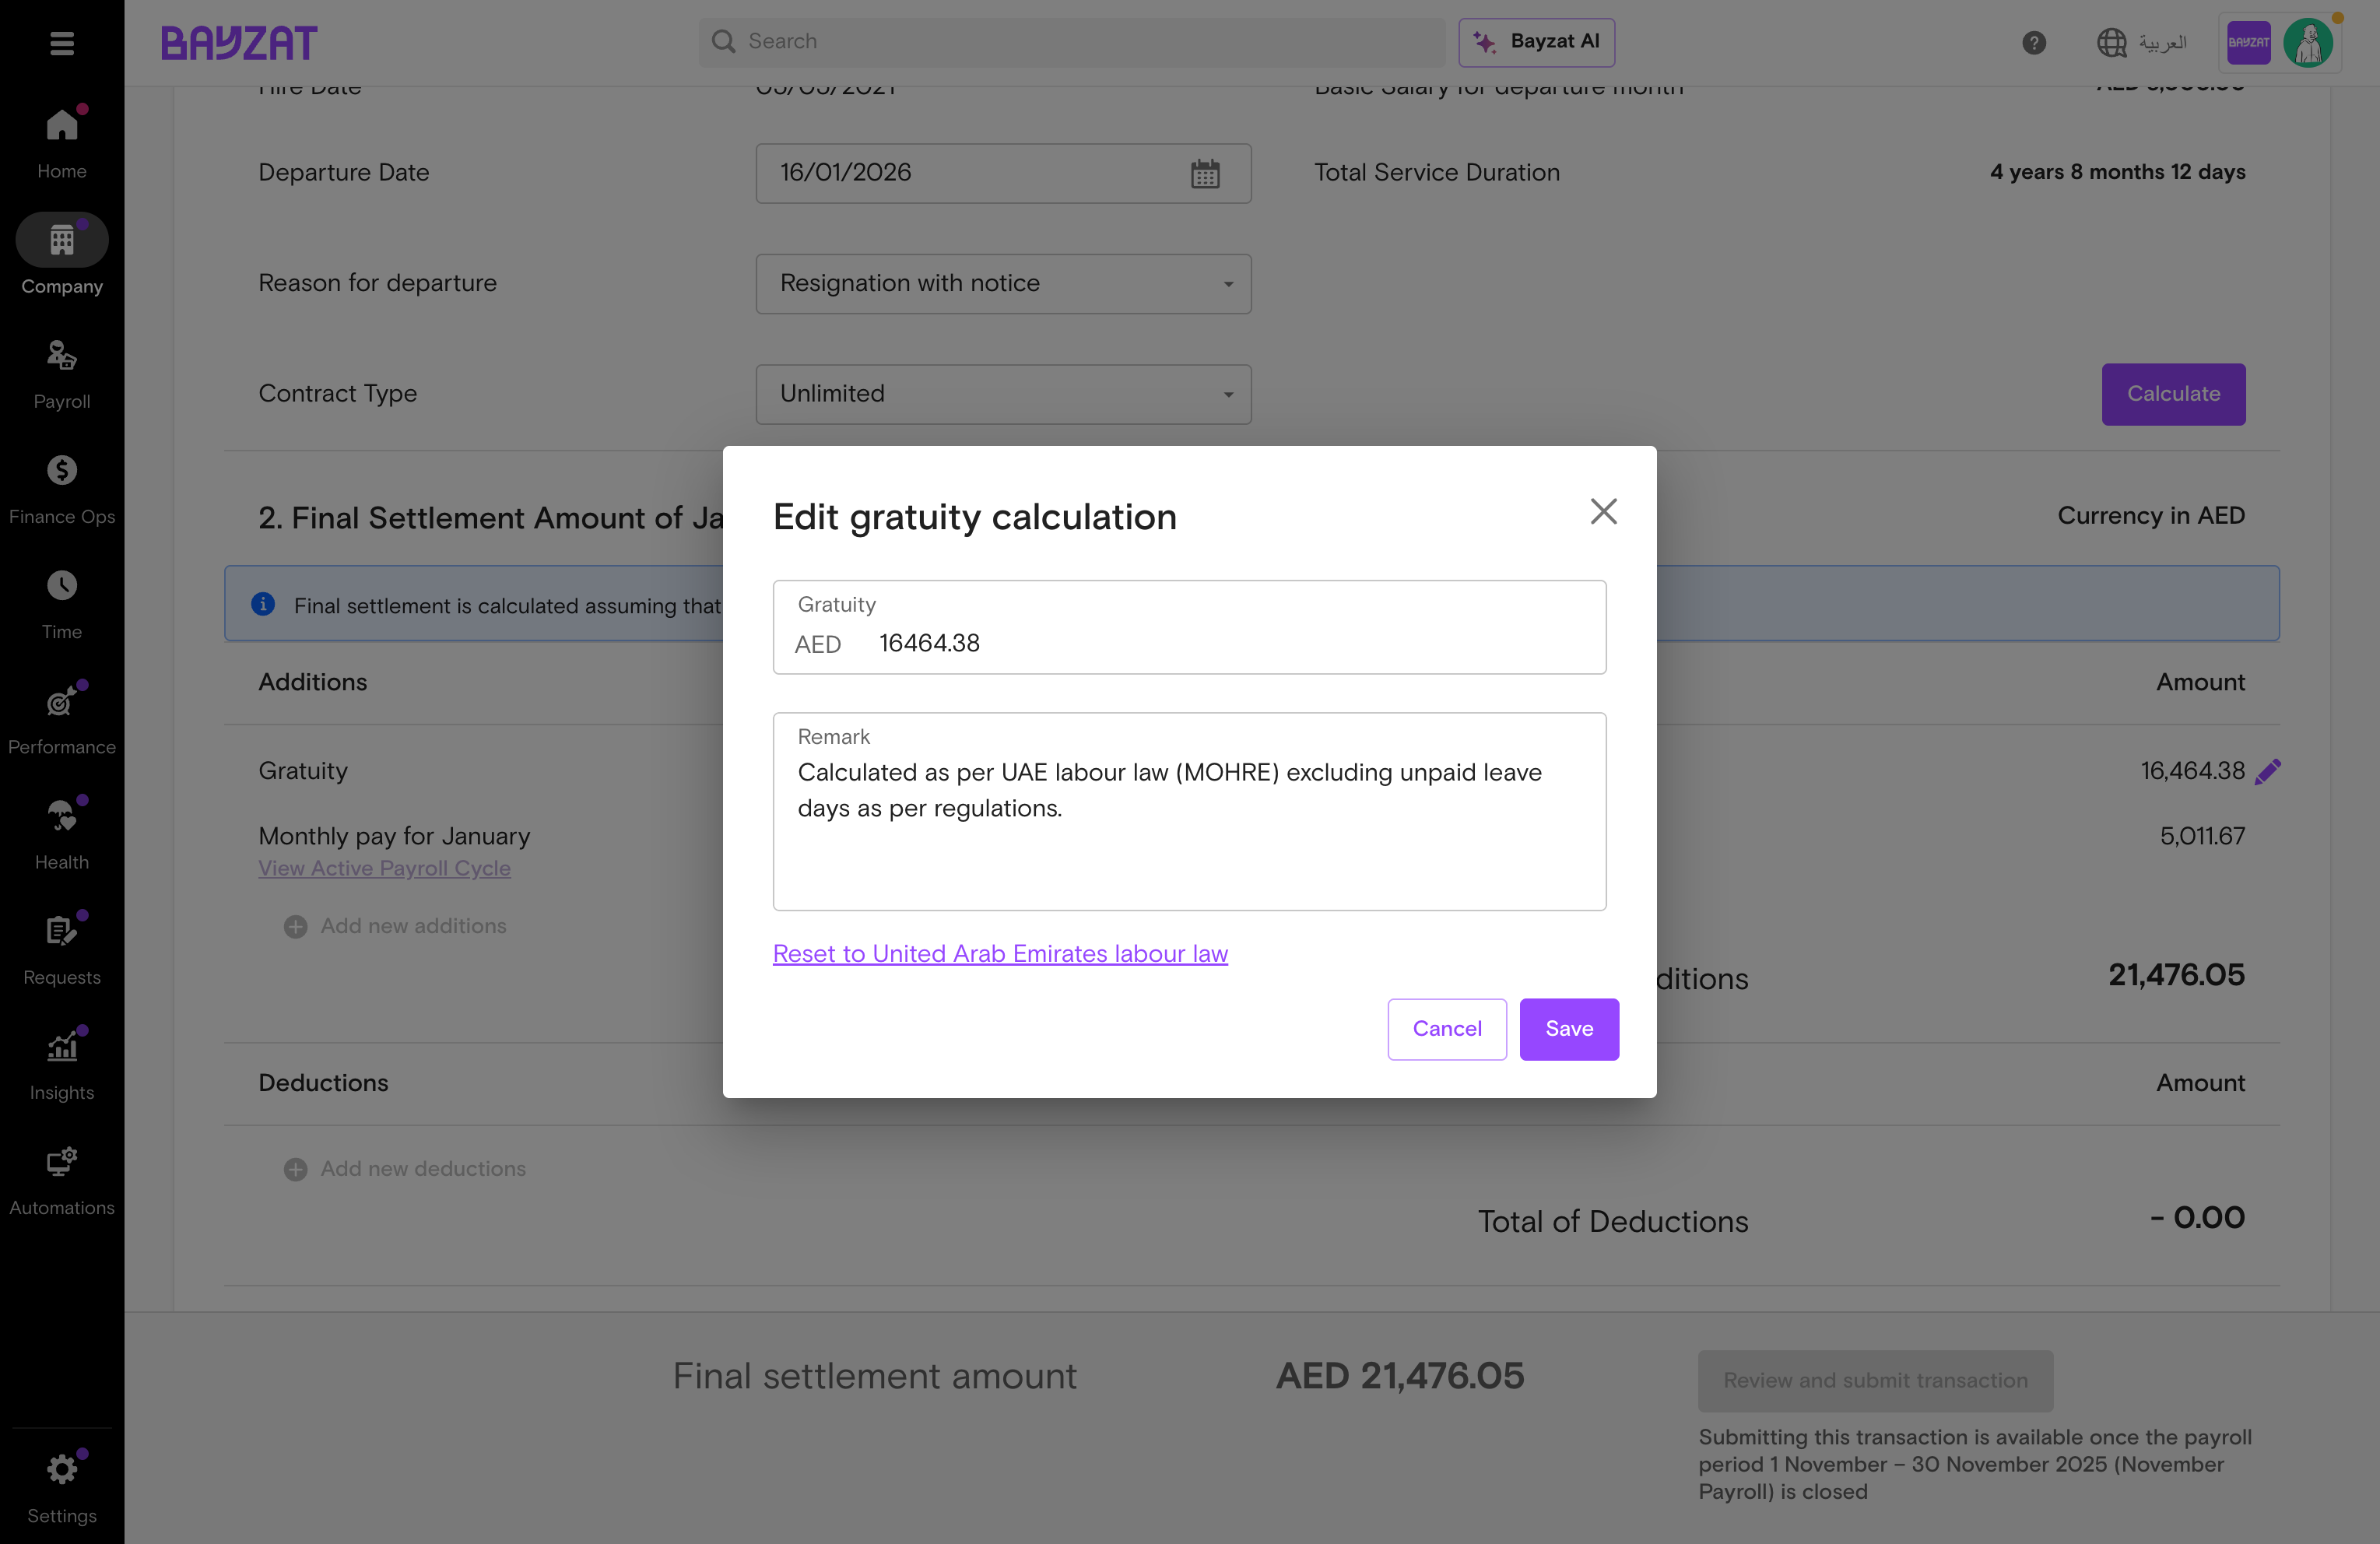Open Finance Ops sidebar item
The width and height of the screenshot is (2380, 1544).
[62, 489]
